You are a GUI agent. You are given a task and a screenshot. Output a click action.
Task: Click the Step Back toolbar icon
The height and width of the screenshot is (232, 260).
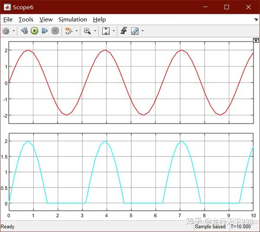[24, 31]
